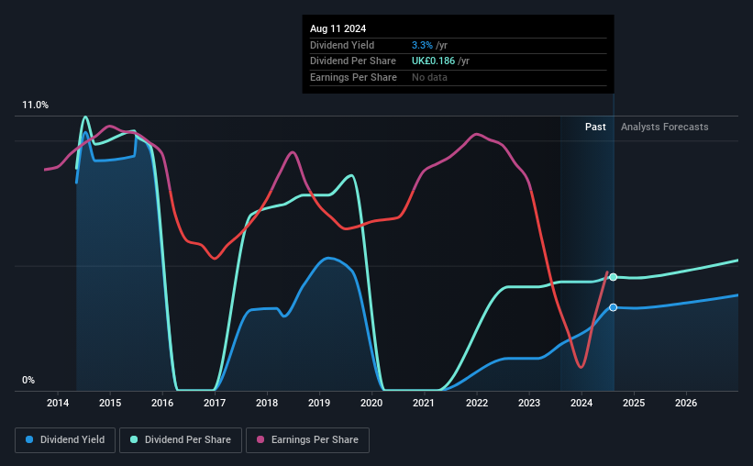This screenshot has width=753, height=466.
Task: Toggle the Earnings Per Share legend button
Action: click(308, 440)
